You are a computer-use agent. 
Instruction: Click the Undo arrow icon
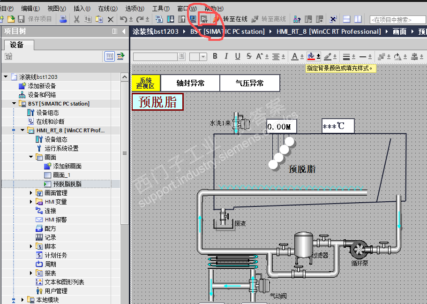tap(123, 19)
